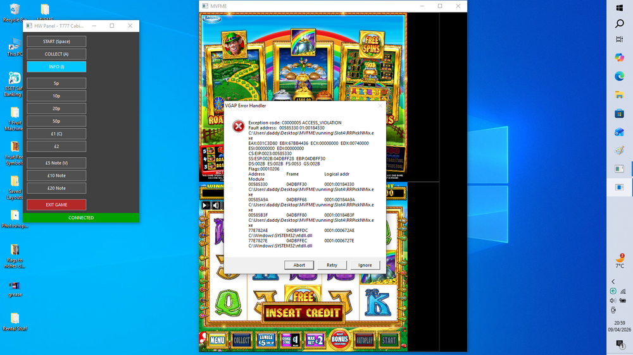Viewport: 633px width, 355px height.
Task: Open Outlook from the taskbar
Action: pos(619,132)
